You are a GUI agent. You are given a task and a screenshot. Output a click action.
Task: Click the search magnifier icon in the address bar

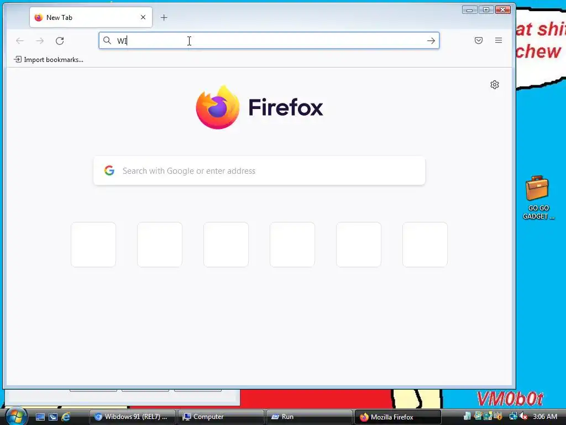tap(107, 40)
